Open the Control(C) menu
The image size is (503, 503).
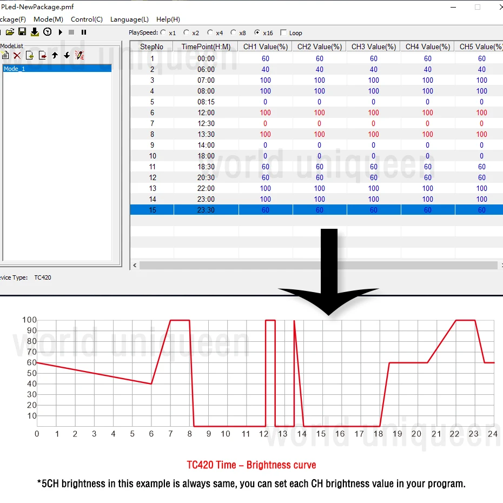[x=87, y=19]
